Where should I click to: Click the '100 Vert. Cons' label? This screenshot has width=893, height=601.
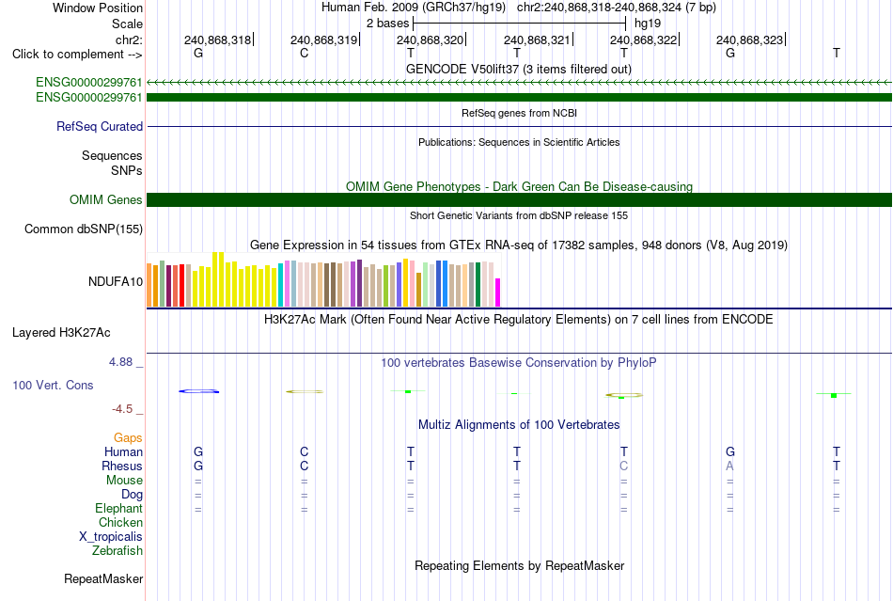53,385
